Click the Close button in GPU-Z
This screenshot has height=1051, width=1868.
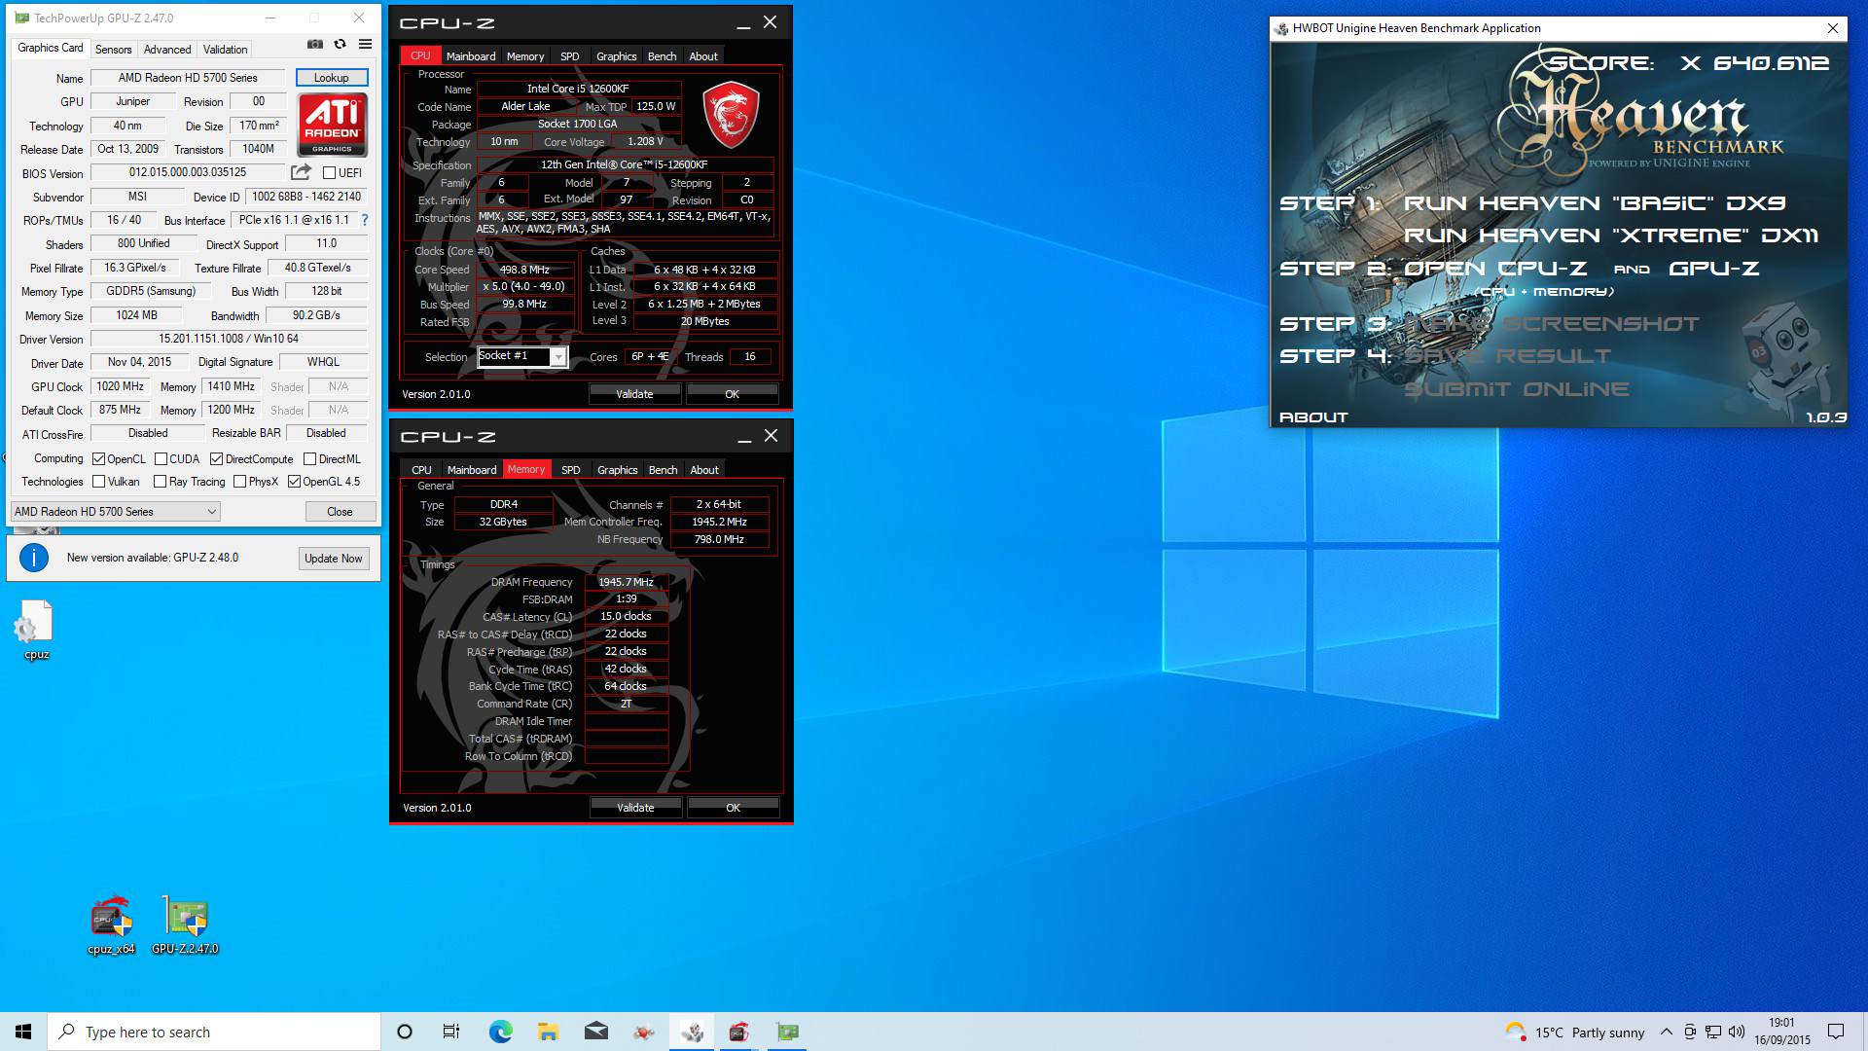pos(340,512)
